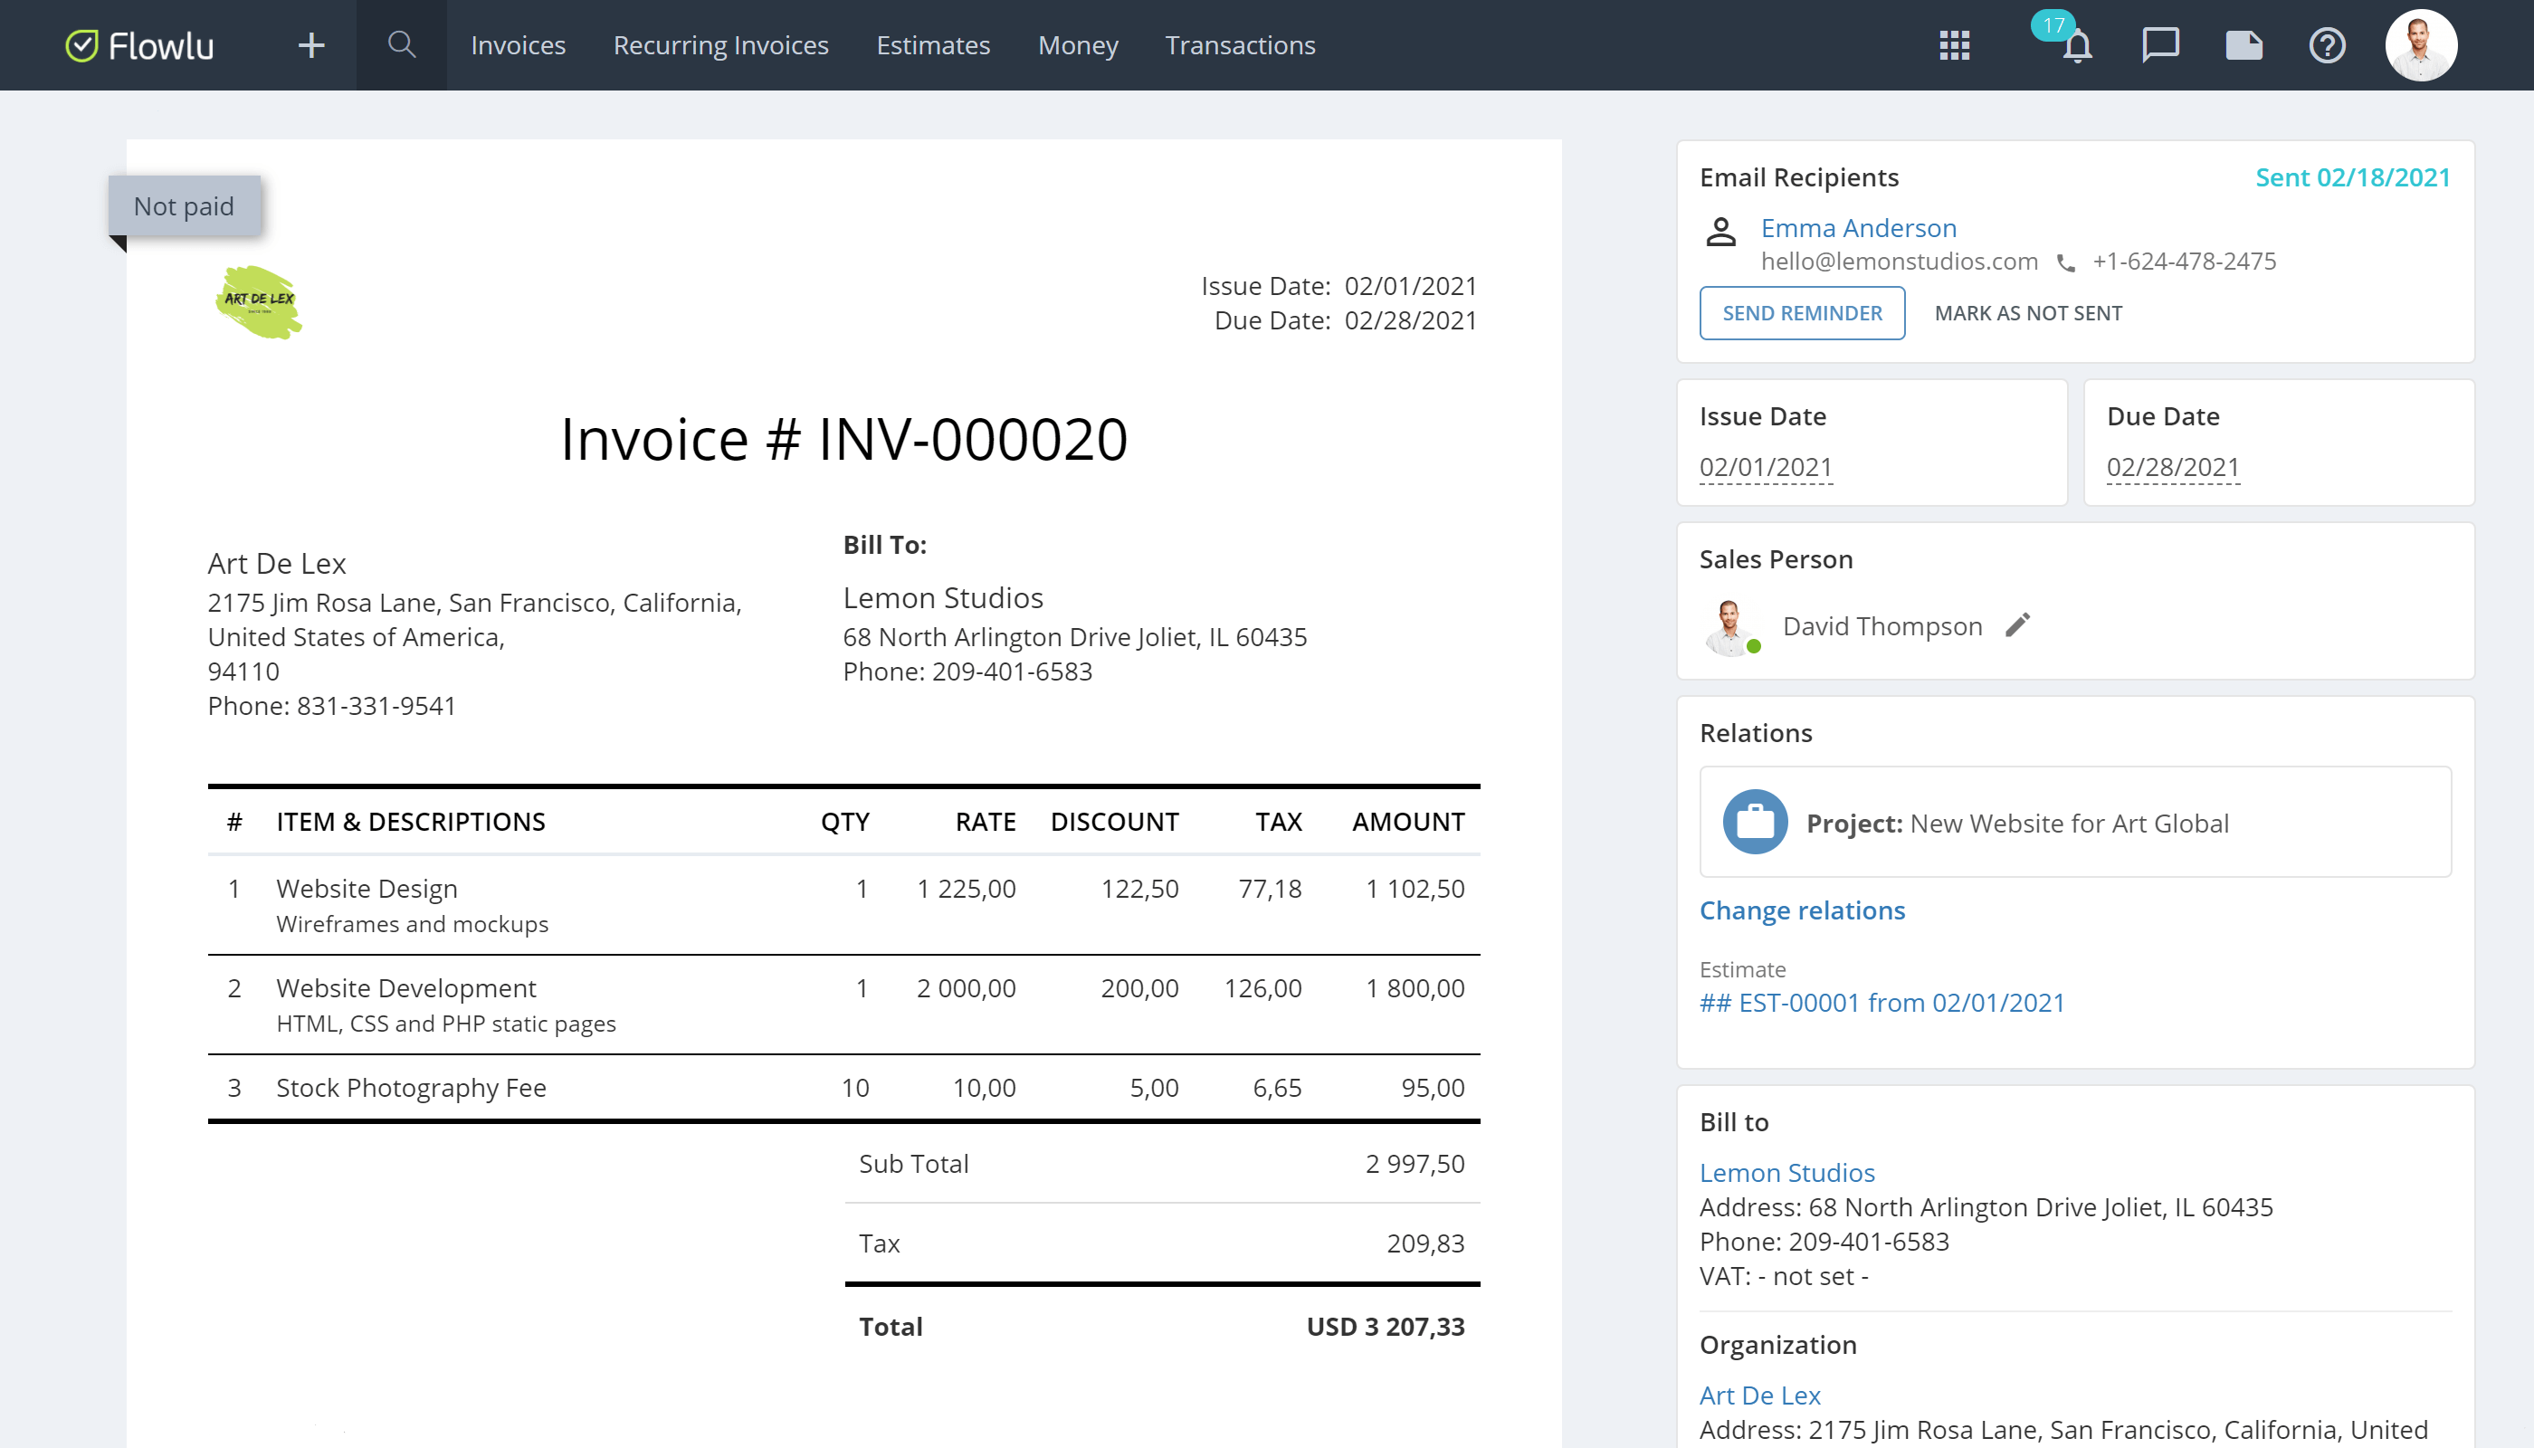This screenshot has width=2534, height=1448.
Task: Click the plus icon to create new item
Action: pos(311,44)
